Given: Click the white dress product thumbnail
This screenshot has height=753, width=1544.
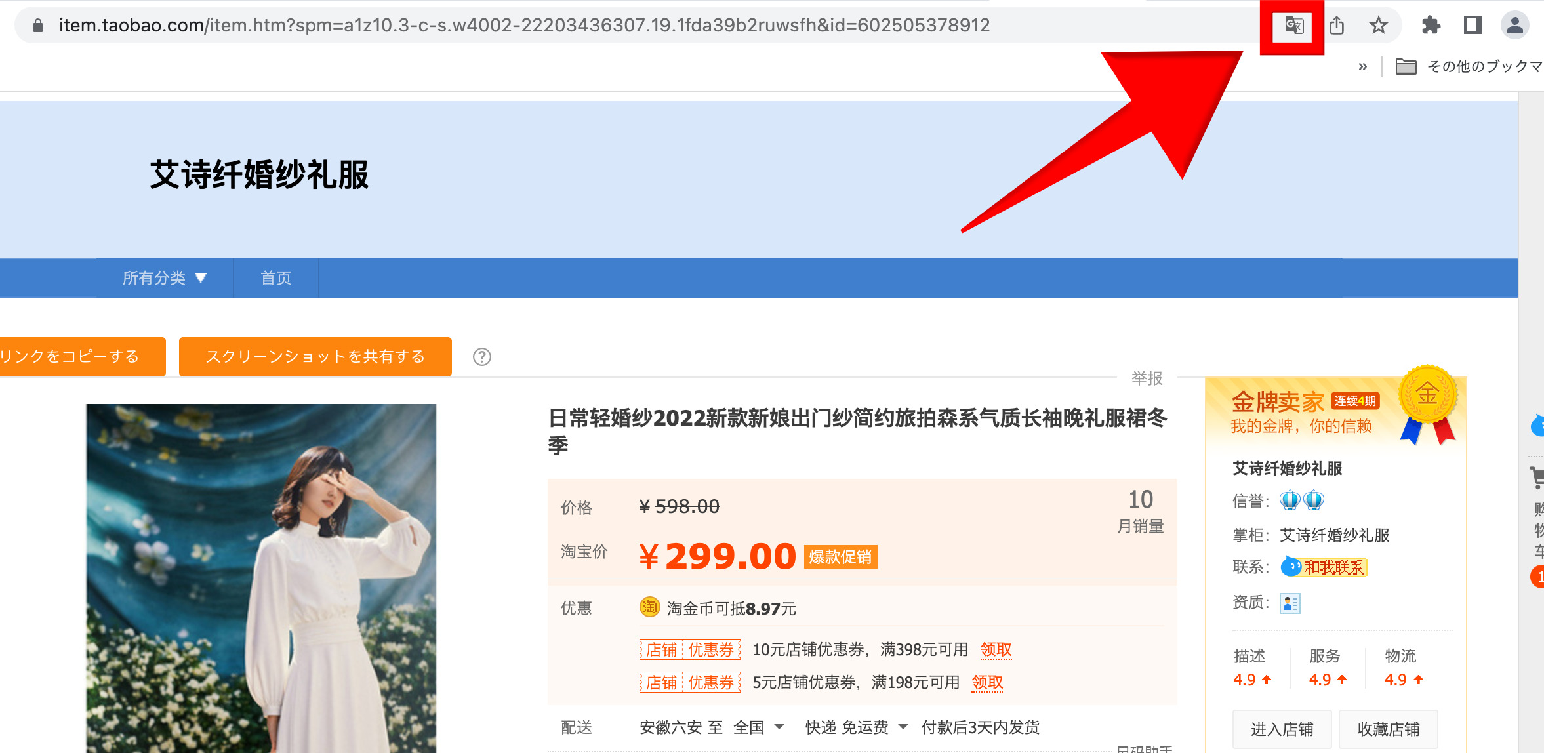Looking at the screenshot, I should (x=261, y=577).
